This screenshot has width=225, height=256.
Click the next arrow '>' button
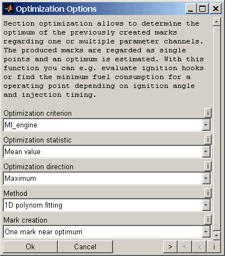(170, 247)
